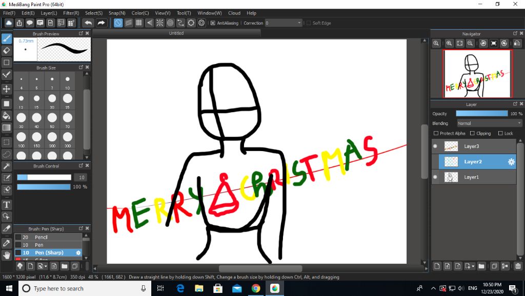The height and width of the screenshot is (296, 525).
Task: Enable the parallel lines snap guide
Action: coord(129,23)
